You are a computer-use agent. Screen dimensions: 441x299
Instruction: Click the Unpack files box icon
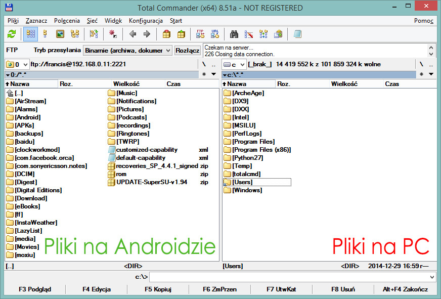pos(181,34)
